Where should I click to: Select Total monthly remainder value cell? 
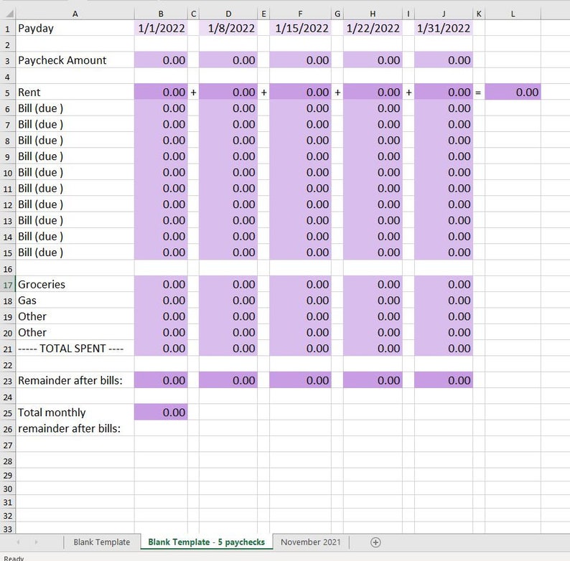[x=161, y=412]
